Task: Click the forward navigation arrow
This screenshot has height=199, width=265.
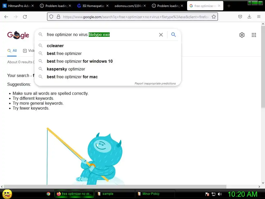Action: tap(16, 17)
